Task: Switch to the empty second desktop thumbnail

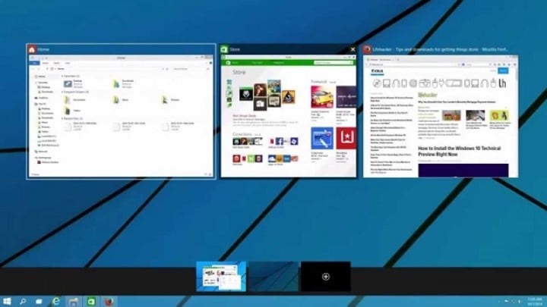Action: pyautogui.click(x=273, y=277)
